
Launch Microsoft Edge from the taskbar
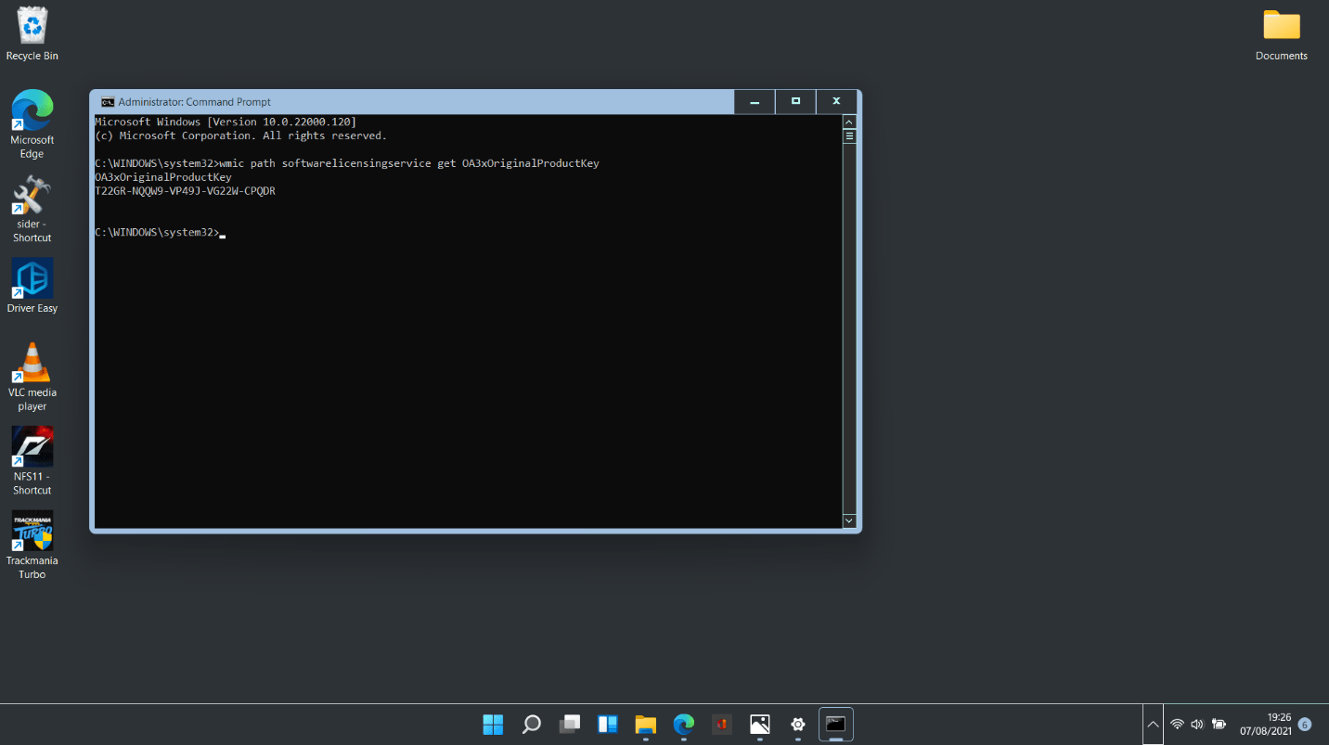(x=683, y=725)
